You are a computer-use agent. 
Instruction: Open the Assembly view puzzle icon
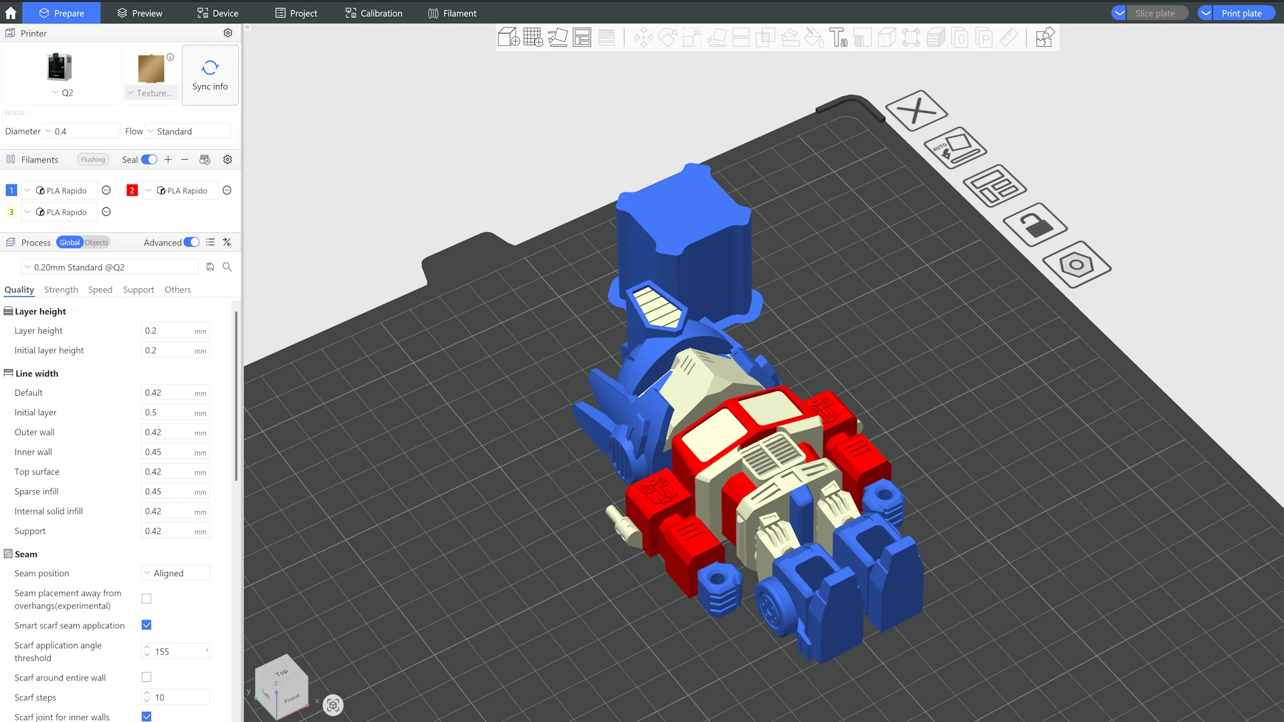coord(1045,37)
